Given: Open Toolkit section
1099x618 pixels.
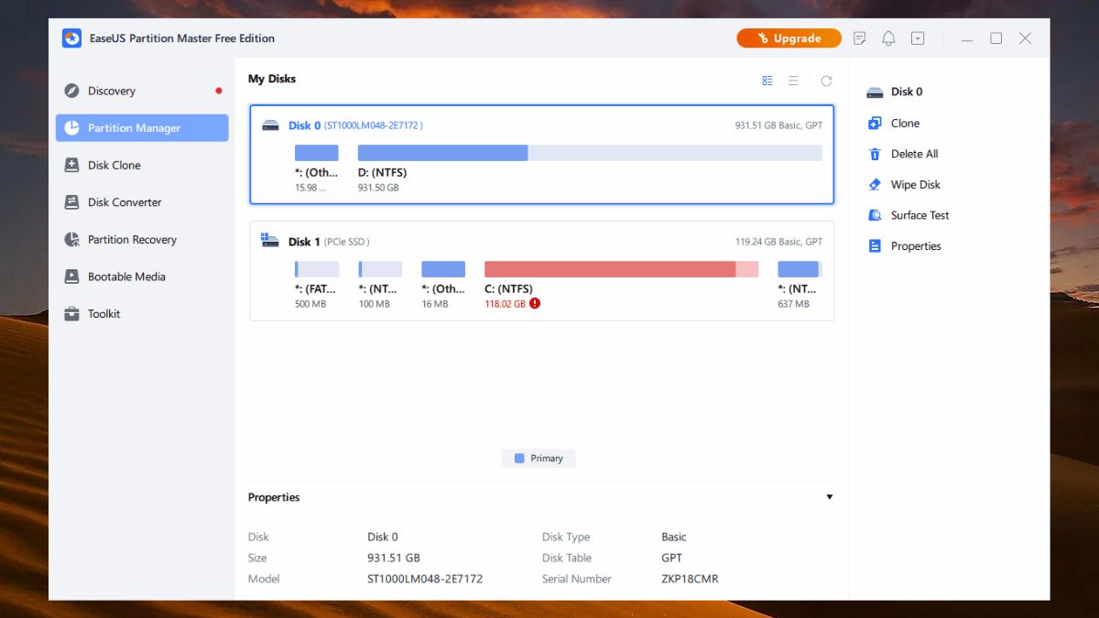Looking at the screenshot, I should click(142, 314).
